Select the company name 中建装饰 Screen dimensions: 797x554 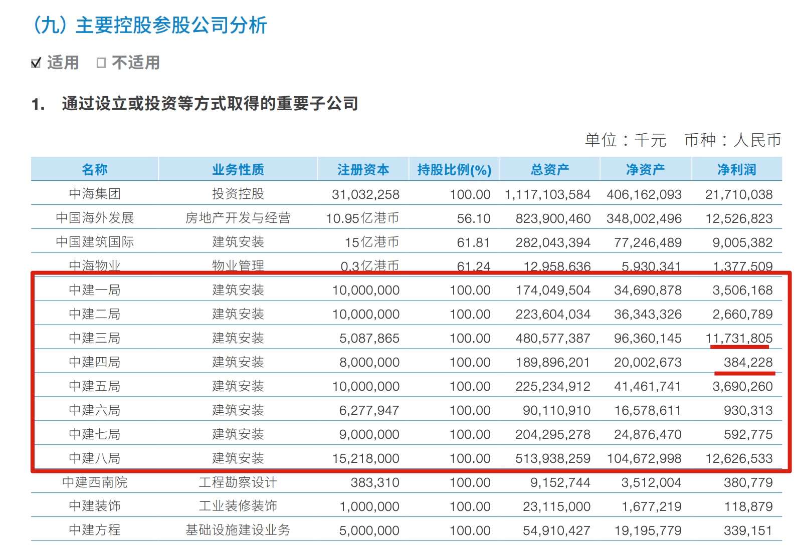click(x=95, y=506)
